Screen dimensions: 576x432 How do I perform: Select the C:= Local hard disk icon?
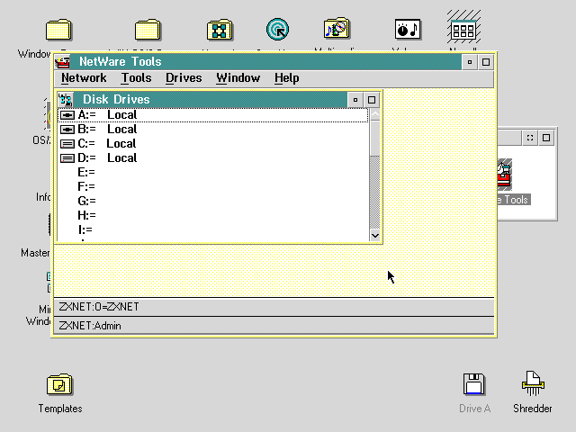click(x=67, y=144)
